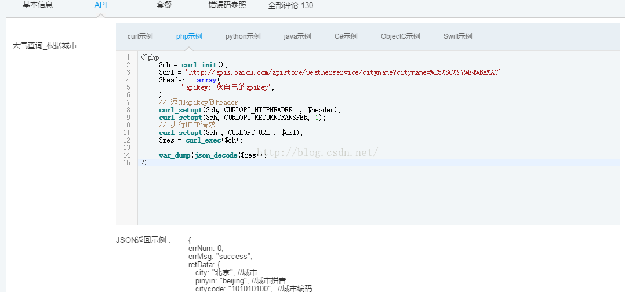The height and width of the screenshot is (292, 625).
Task: Open the 错误码参照 tab
Action: pos(227,5)
